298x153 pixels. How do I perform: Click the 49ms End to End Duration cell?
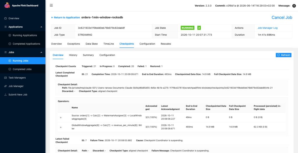coord(189,117)
